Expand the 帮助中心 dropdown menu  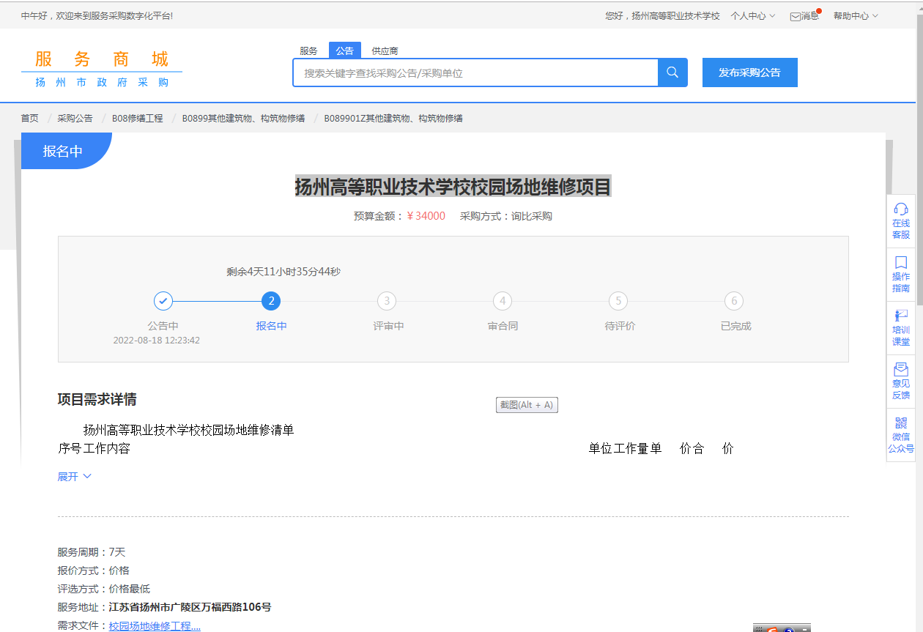pos(855,16)
